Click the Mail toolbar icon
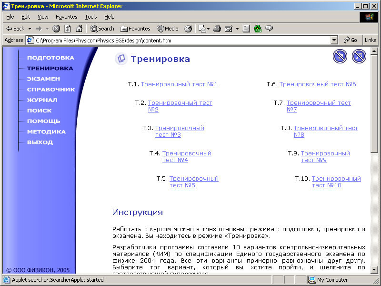The width and height of the screenshot is (381, 286). click(202, 29)
